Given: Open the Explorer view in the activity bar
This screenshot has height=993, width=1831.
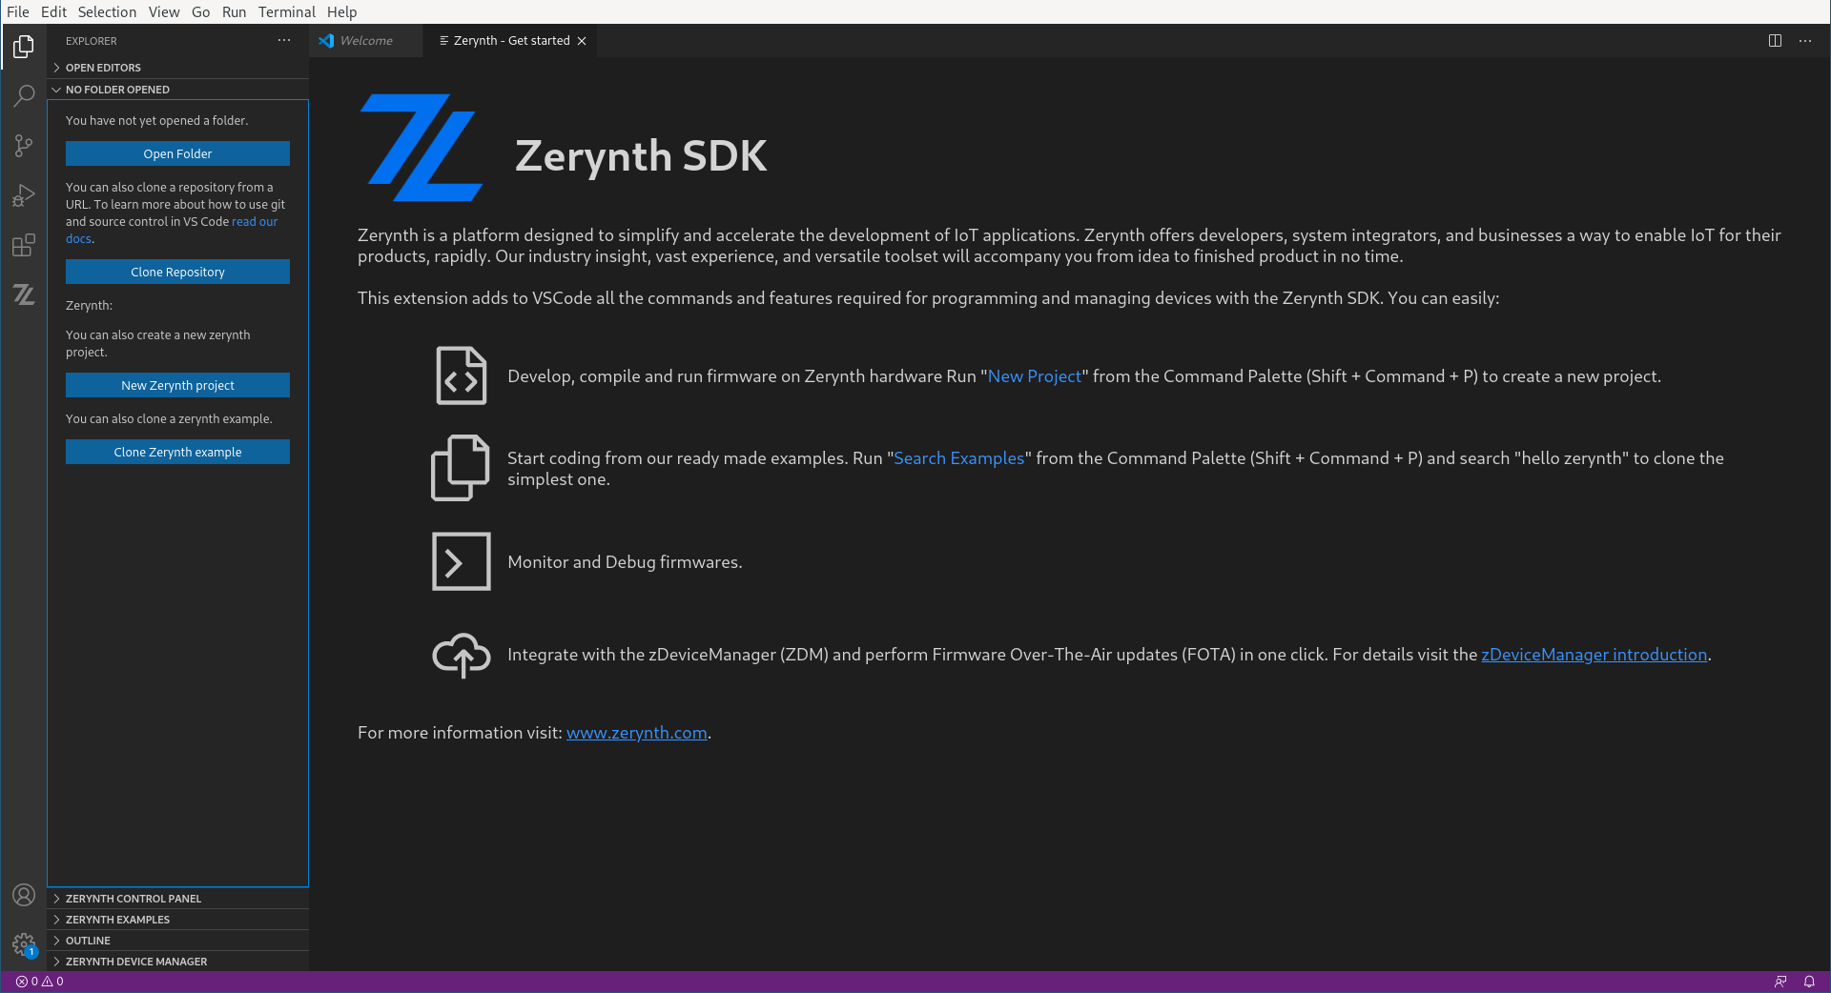Looking at the screenshot, I should (24, 46).
